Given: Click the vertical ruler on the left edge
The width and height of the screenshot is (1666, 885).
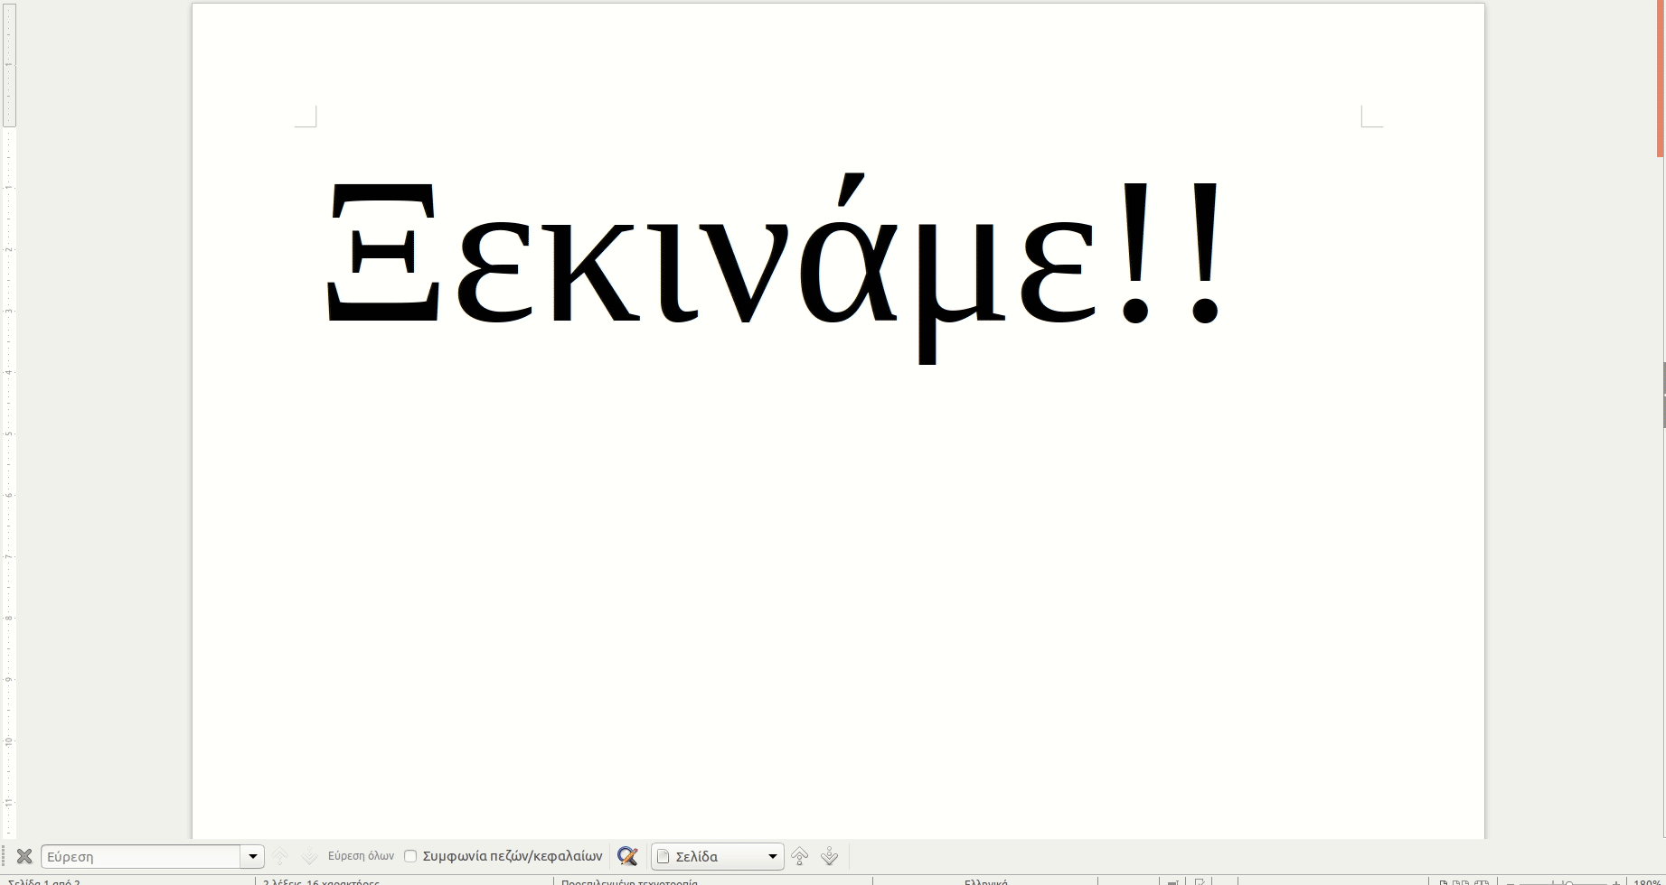Looking at the screenshot, I should (x=8, y=420).
